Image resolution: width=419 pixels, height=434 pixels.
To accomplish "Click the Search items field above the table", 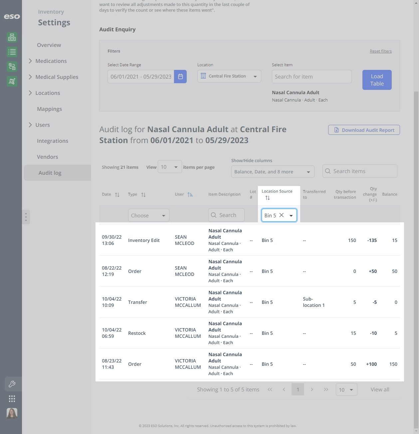I will coord(359,171).
